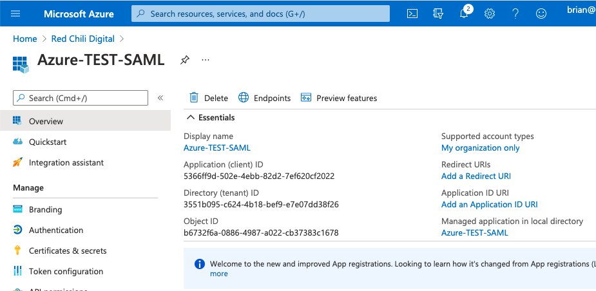Image resolution: width=596 pixels, height=291 pixels.
Task: Click Add a Redirect URI link
Action: (476, 176)
